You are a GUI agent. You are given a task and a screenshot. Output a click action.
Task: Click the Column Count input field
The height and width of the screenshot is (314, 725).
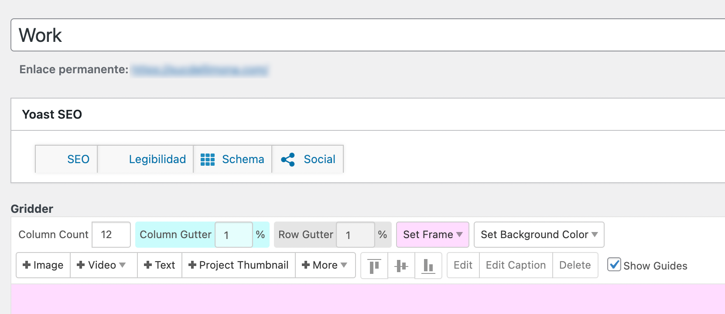click(111, 235)
